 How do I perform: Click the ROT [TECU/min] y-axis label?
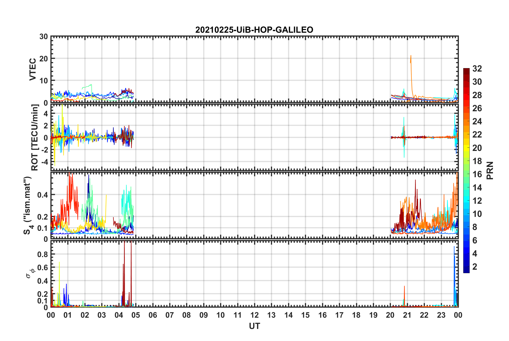tap(35, 138)
